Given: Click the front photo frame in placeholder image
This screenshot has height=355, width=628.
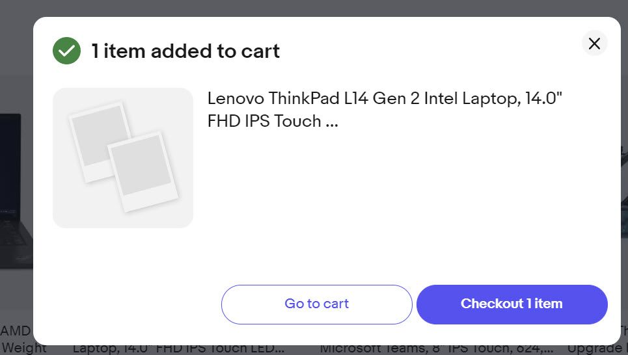Looking at the screenshot, I should [x=143, y=170].
